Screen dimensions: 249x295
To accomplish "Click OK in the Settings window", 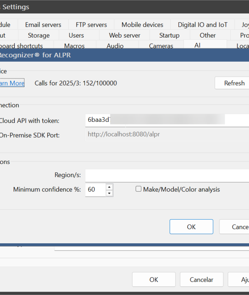I will click(x=154, y=280).
